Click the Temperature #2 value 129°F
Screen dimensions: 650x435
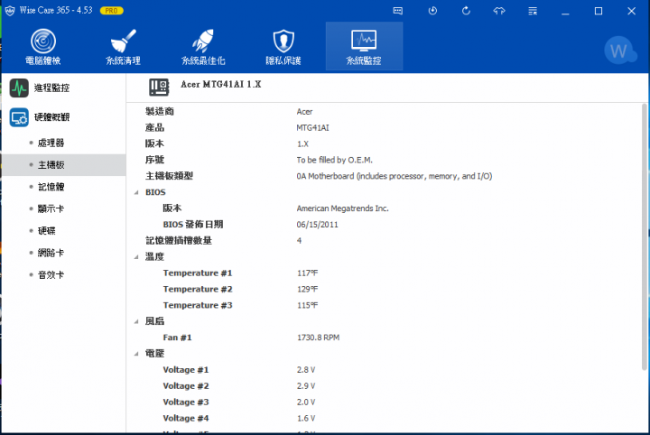click(307, 289)
